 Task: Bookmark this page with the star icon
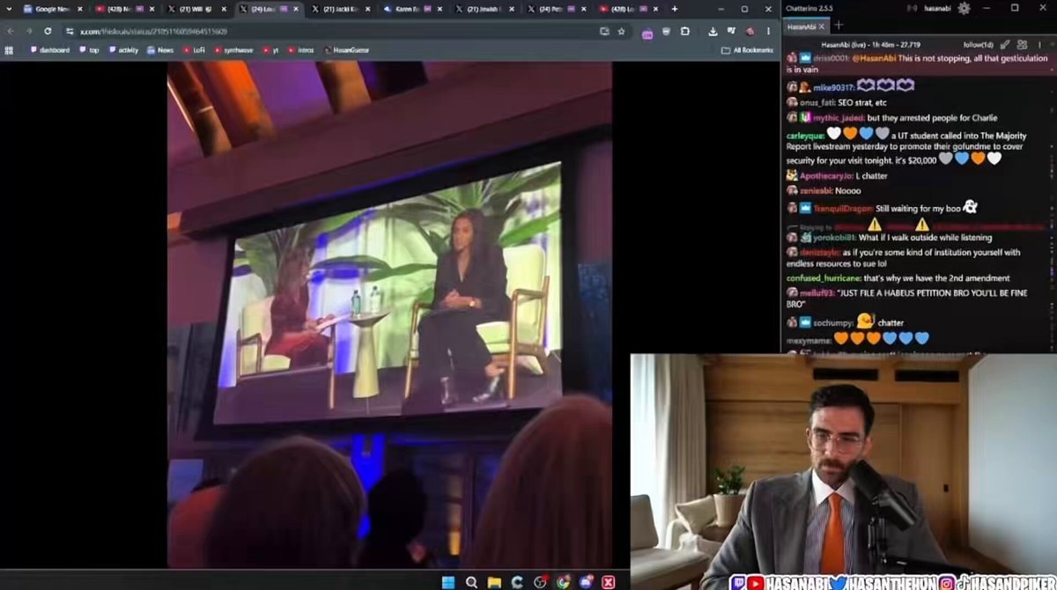pos(621,31)
